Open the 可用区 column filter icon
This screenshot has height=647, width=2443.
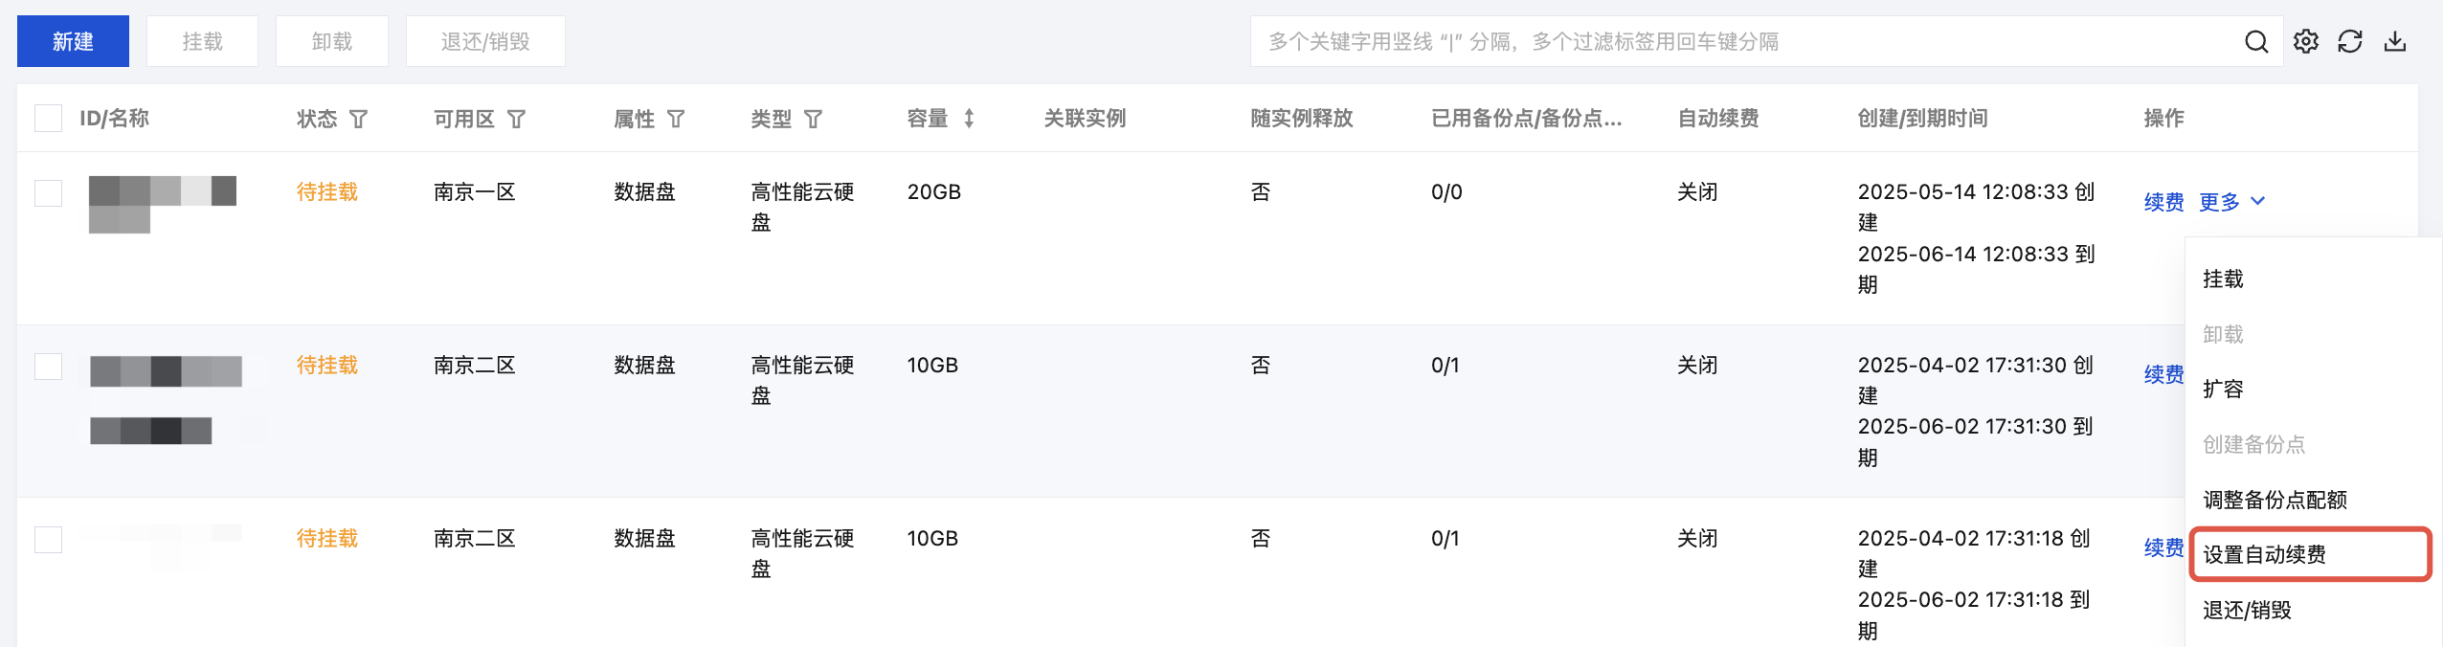[516, 119]
